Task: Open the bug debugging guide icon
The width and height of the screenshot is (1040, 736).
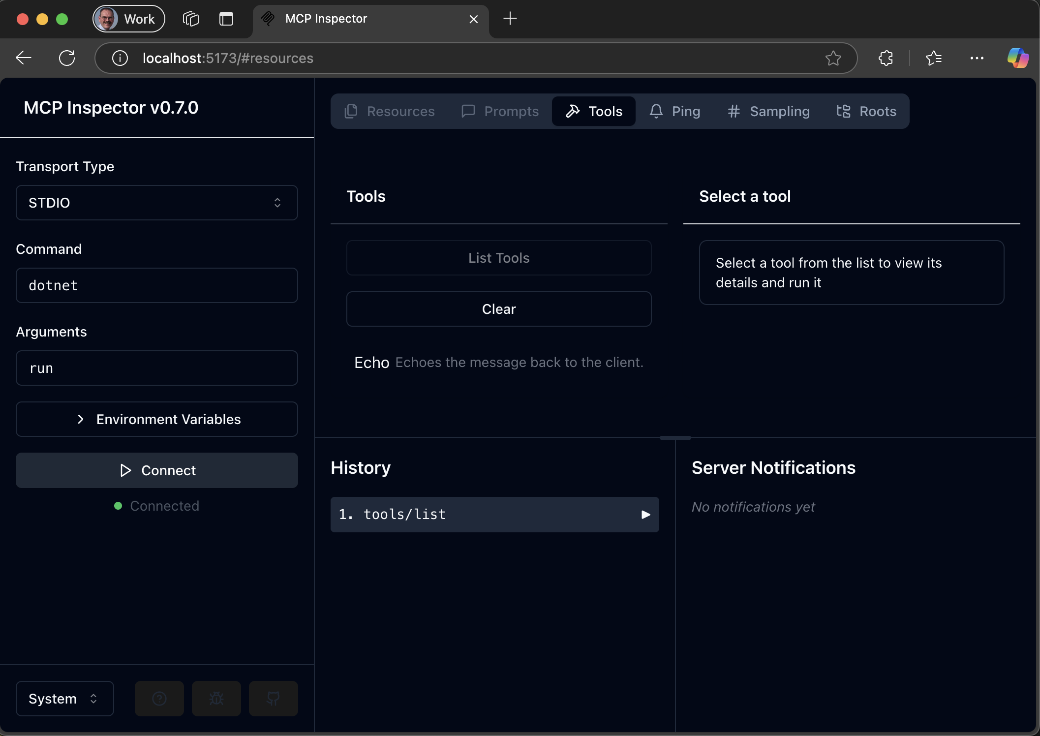Action: 216,699
